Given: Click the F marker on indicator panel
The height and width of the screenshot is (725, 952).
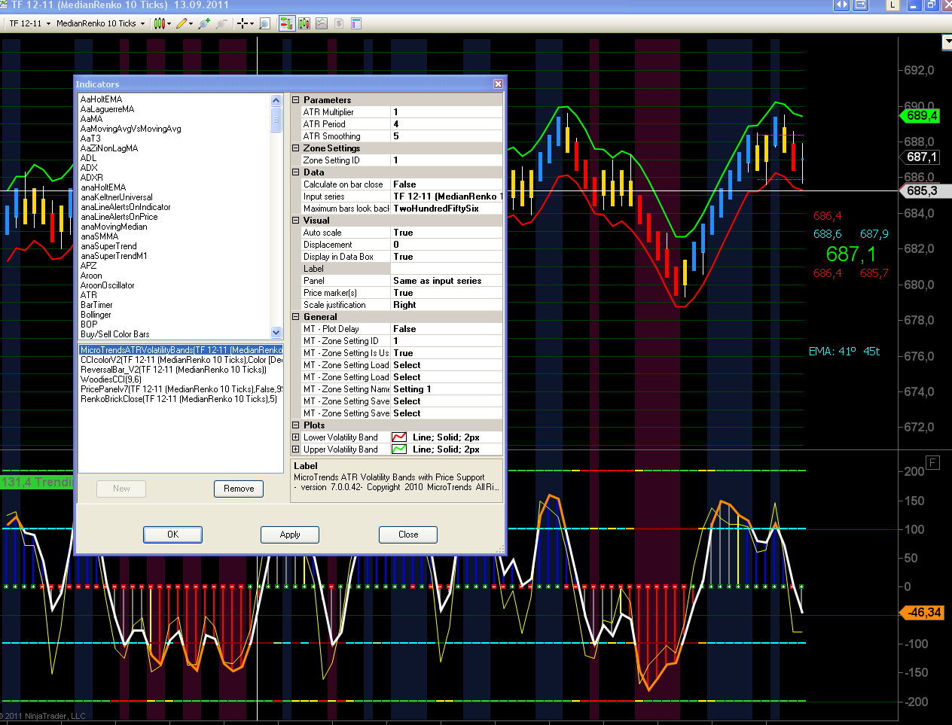Looking at the screenshot, I should (933, 462).
